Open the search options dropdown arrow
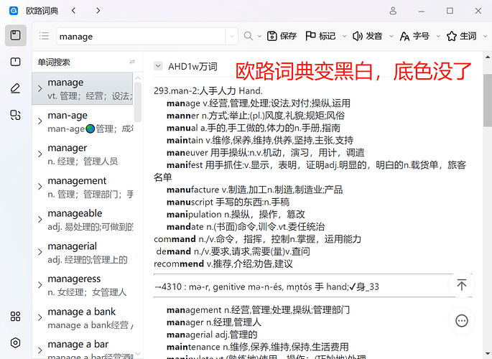 click(259, 37)
